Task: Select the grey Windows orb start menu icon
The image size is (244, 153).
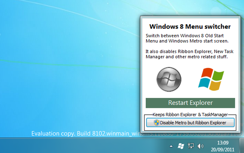Action: [169, 79]
